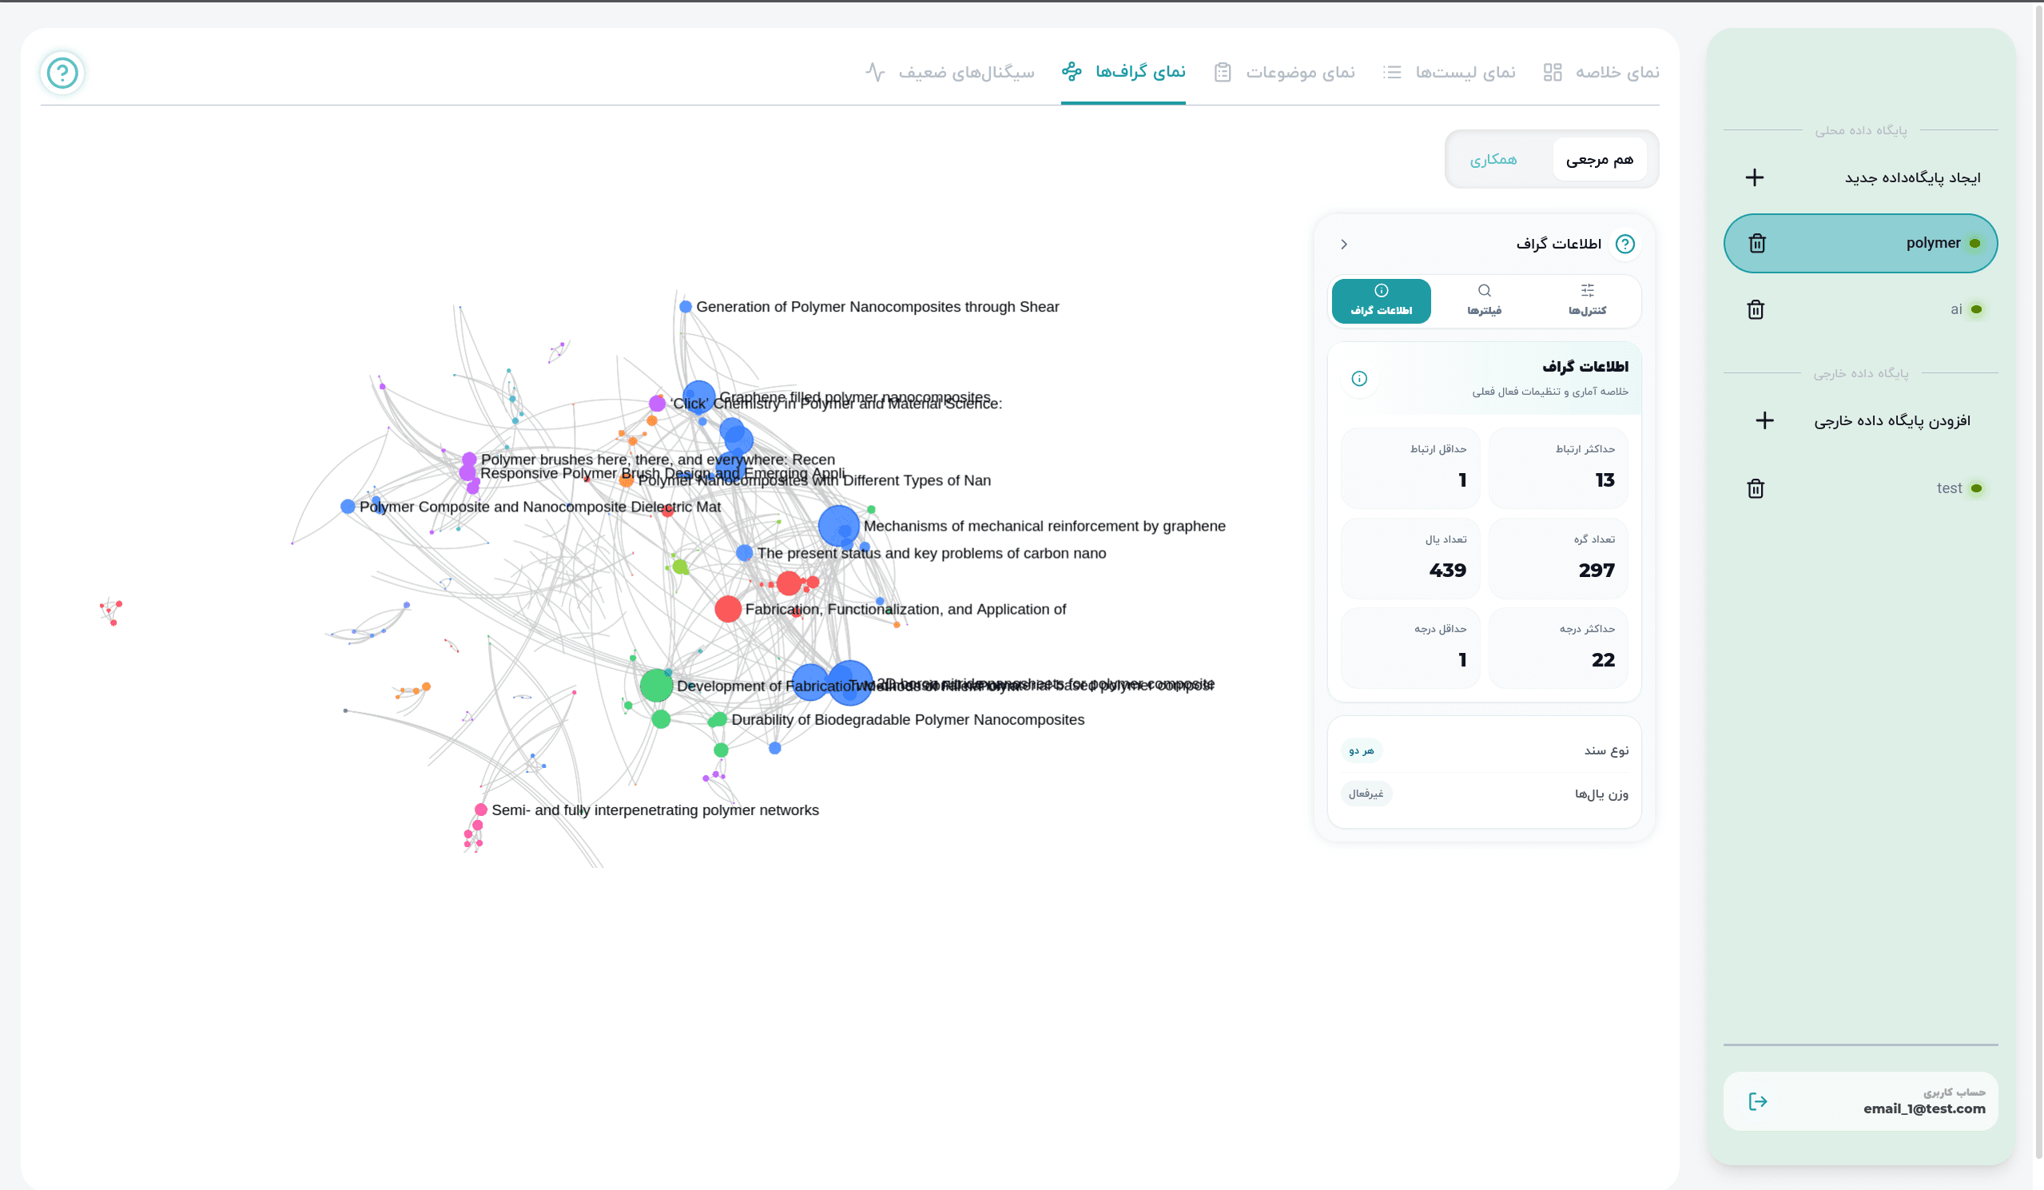This screenshot has width=2044, height=1190.
Task: Click info icon in graph info card
Action: (x=1359, y=378)
